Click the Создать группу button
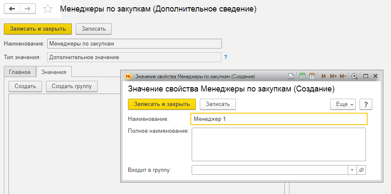Viewport: 391px width, 194px height. (x=71, y=86)
